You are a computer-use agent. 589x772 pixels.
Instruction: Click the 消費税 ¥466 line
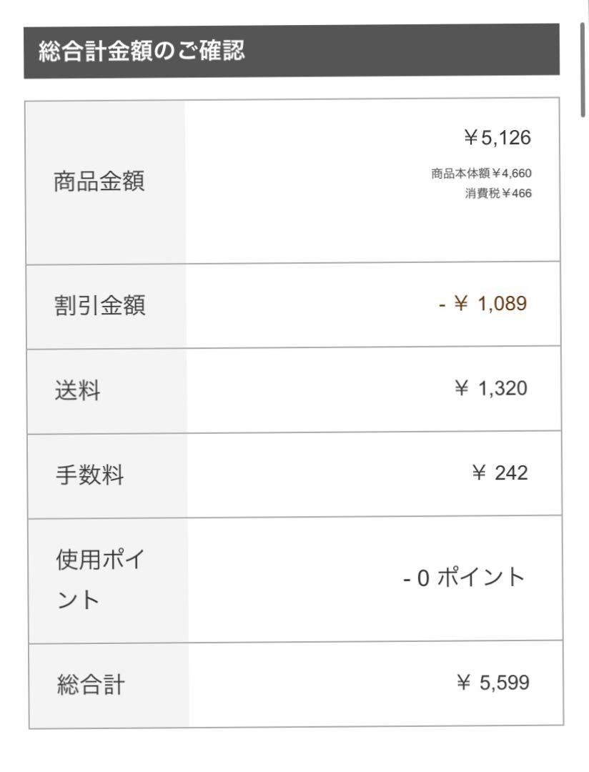point(498,193)
